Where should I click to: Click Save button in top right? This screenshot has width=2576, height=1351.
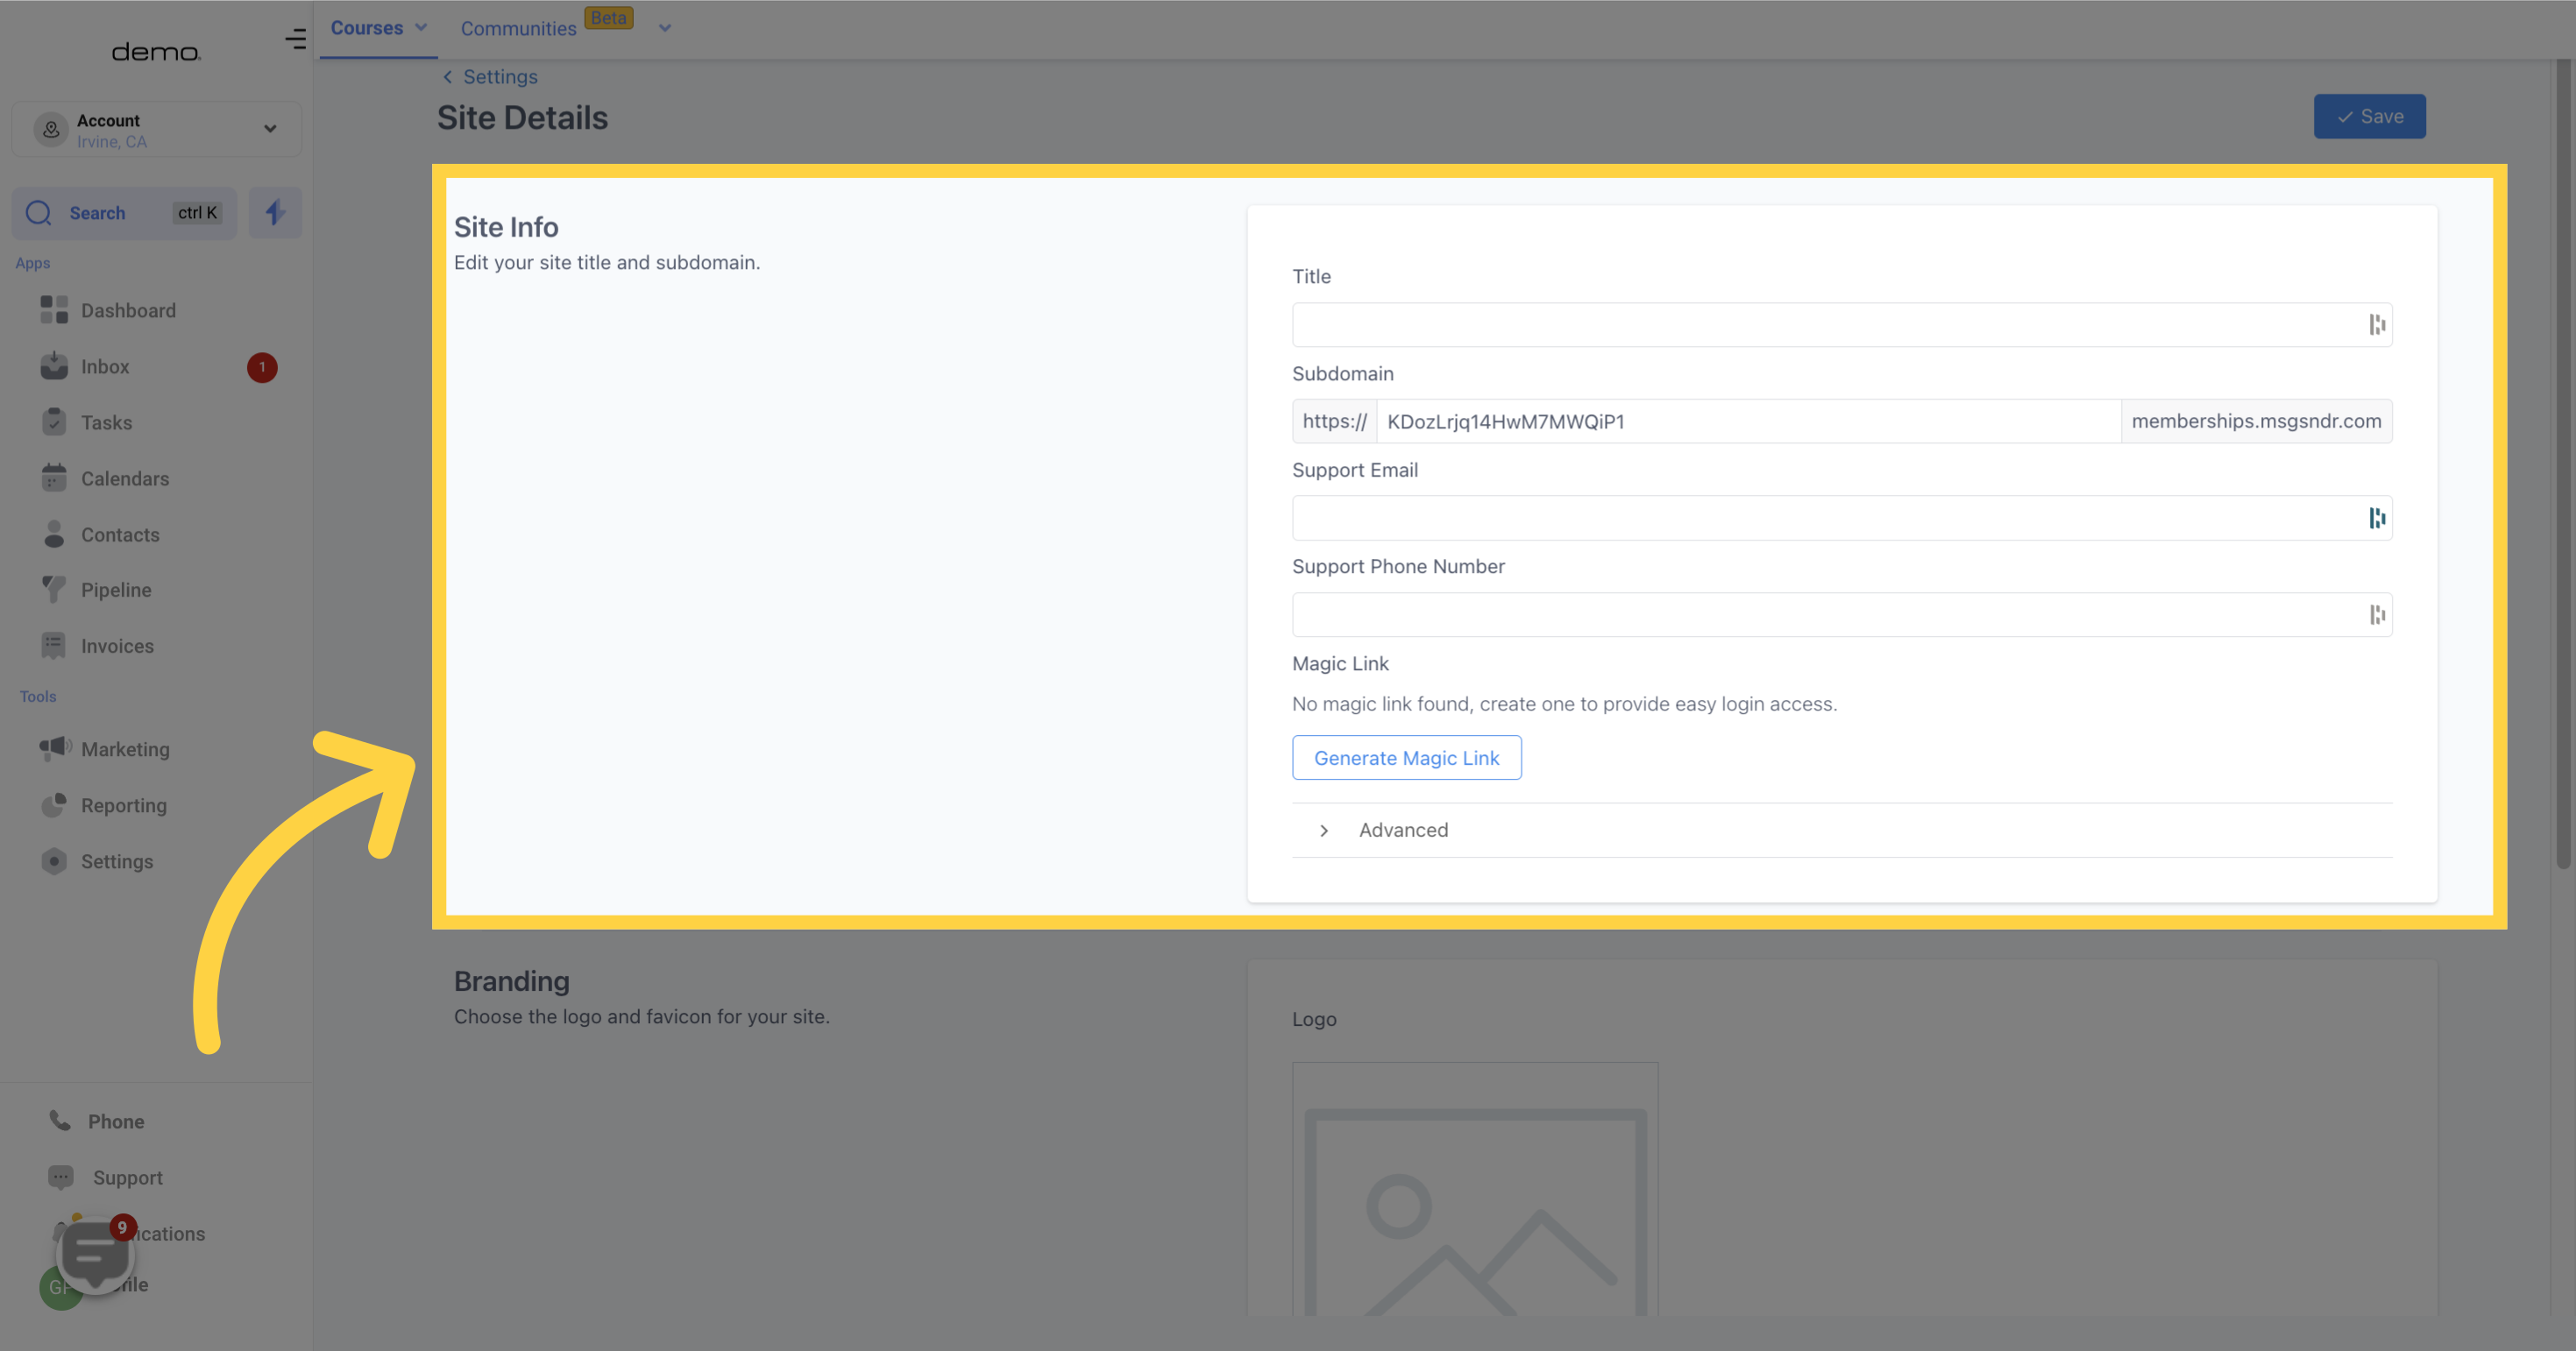(2370, 116)
